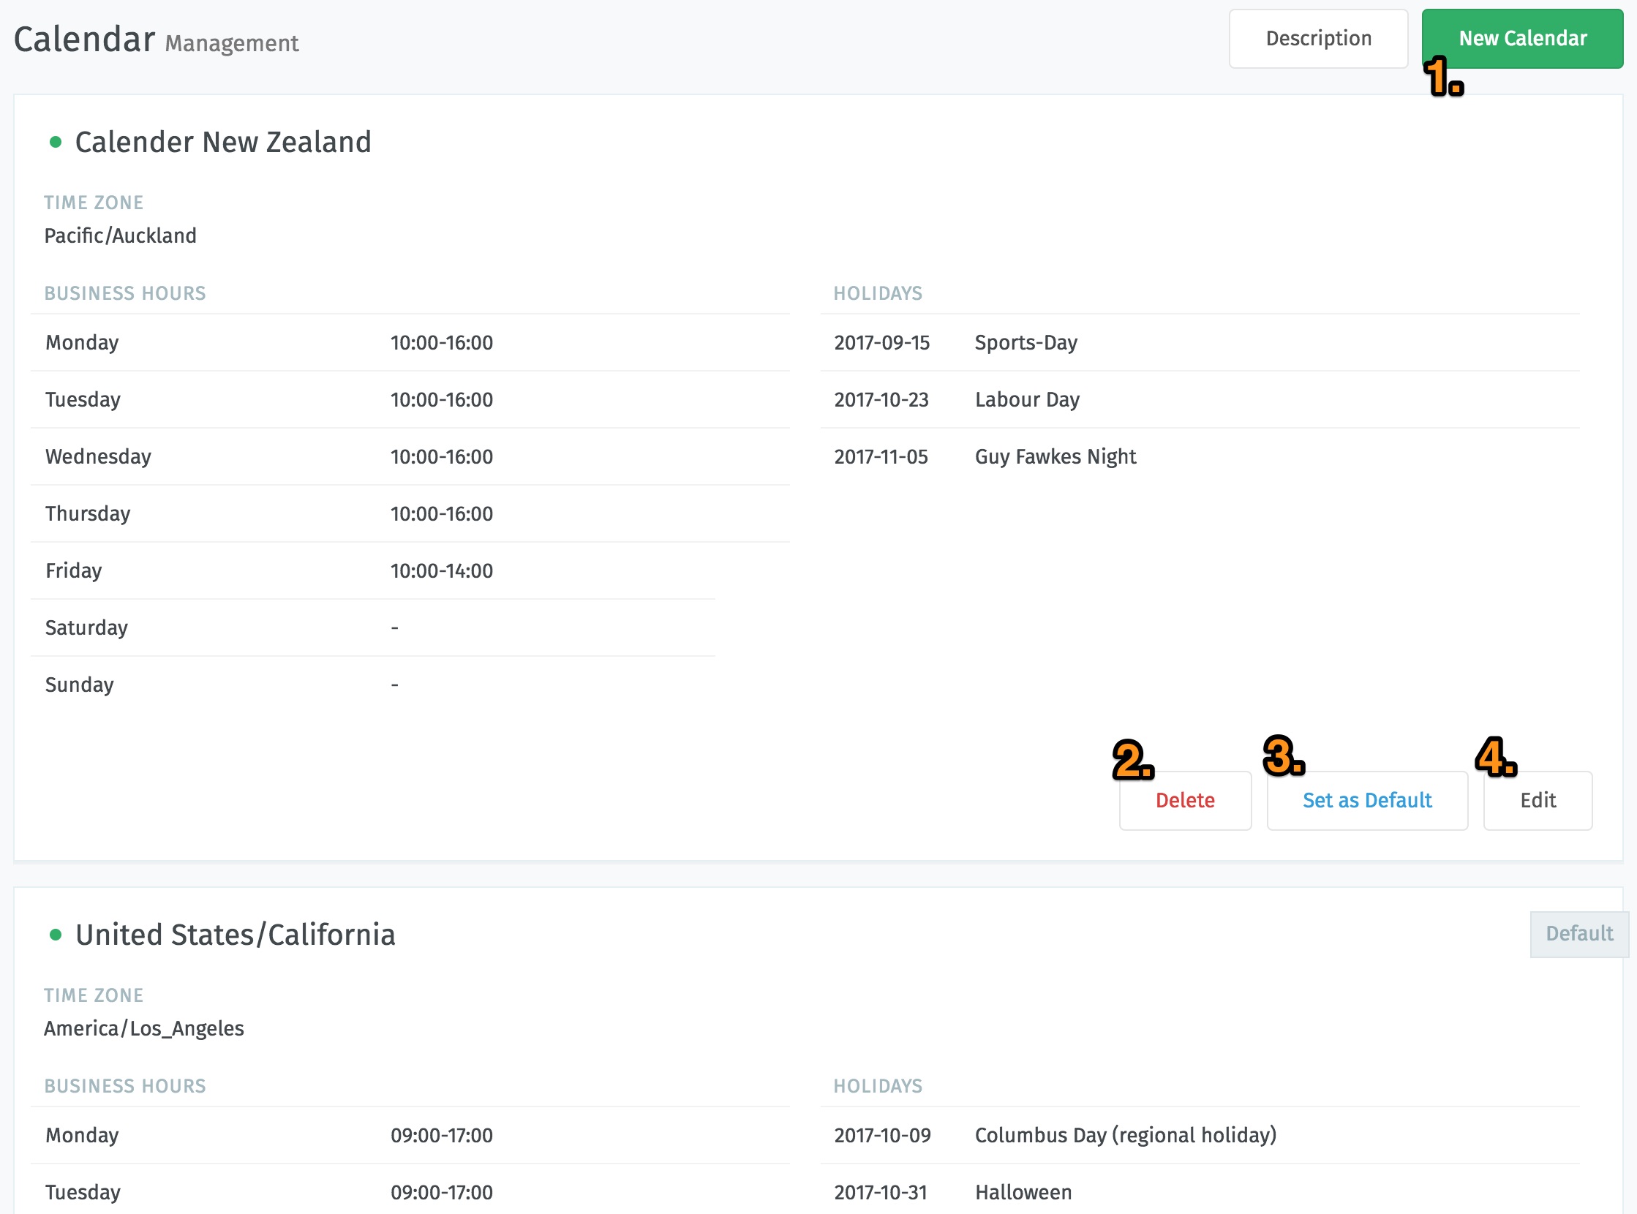Click the Wednesday row label

point(98,457)
